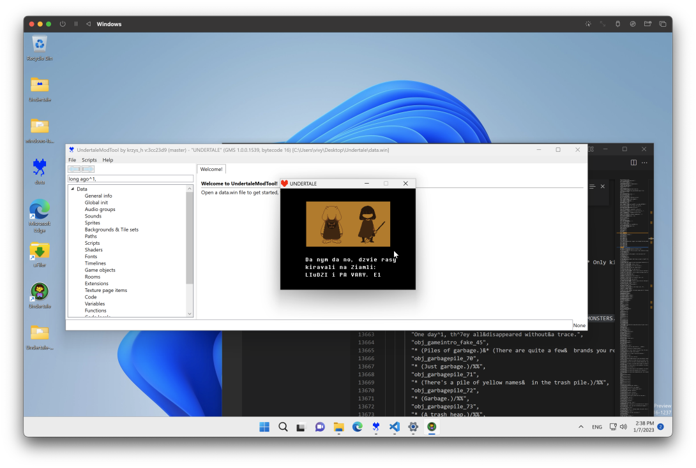Select the uFiler desktop shortcut
Screen dimensions: 696x468
[x=40, y=255]
